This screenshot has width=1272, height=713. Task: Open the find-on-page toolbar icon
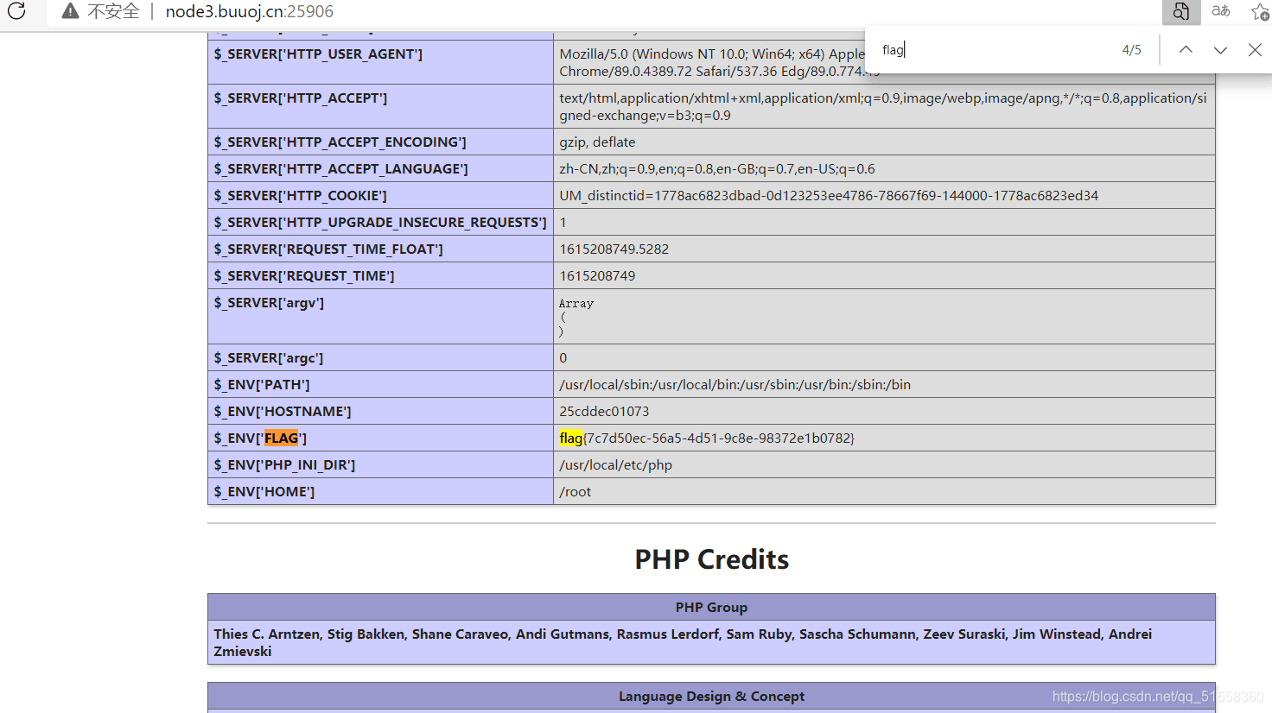[1181, 11]
